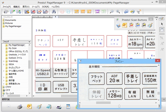The image size is (166, 112).
Task: Click the preview zoom slider handle
Action: pos(119,106)
